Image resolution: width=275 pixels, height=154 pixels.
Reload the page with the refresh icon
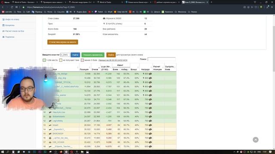coord(12,7)
